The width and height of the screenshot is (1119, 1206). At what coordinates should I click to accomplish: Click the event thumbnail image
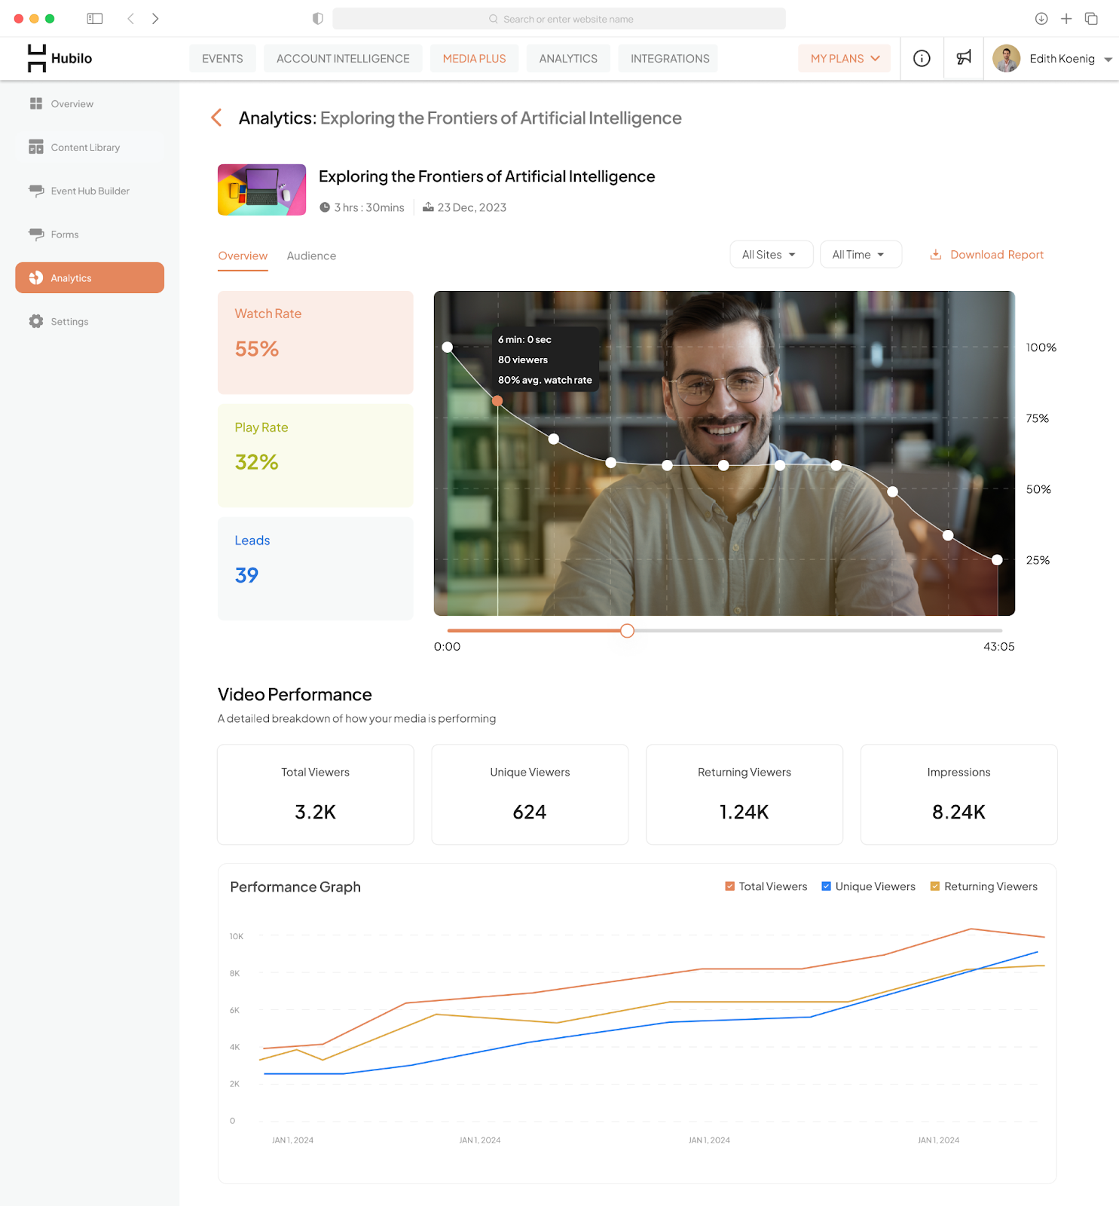tap(261, 190)
